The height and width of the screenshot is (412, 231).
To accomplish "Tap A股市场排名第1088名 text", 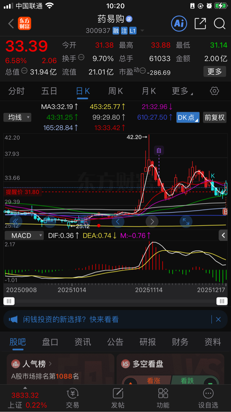I will pyautogui.click(x=45, y=376).
